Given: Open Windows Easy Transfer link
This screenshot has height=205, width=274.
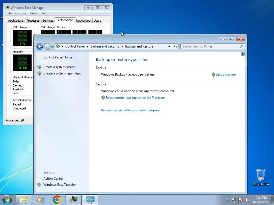Looking at the screenshot, I should (x=60, y=185).
